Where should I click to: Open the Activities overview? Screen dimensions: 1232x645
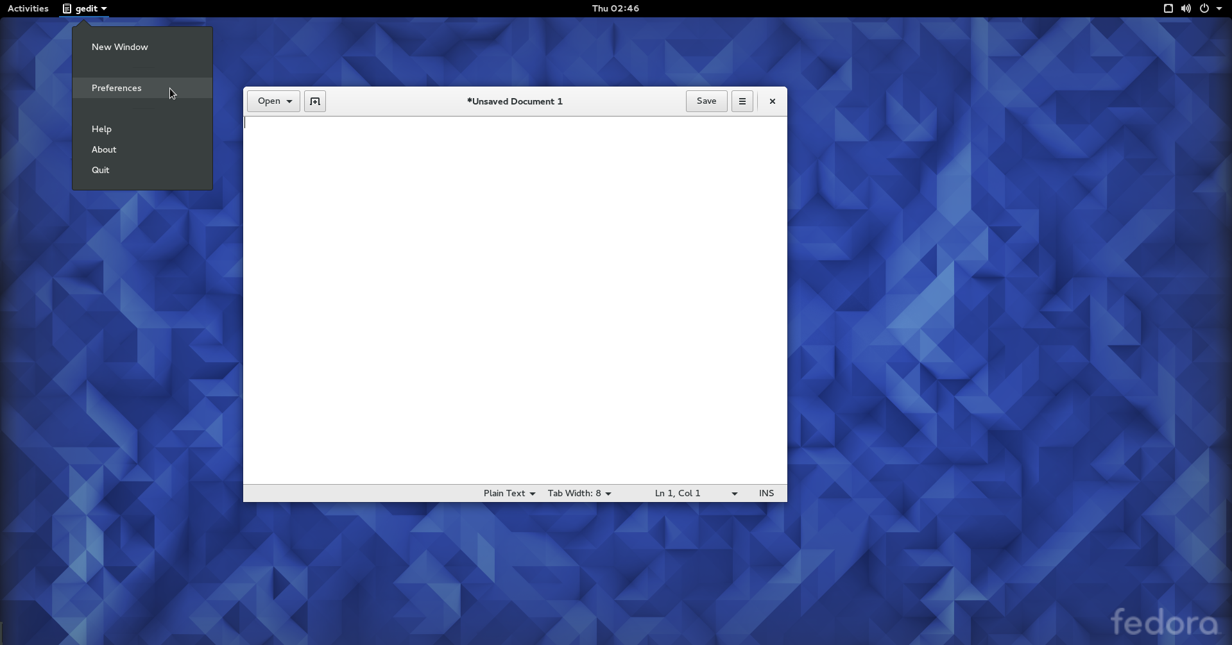coord(28,8)
